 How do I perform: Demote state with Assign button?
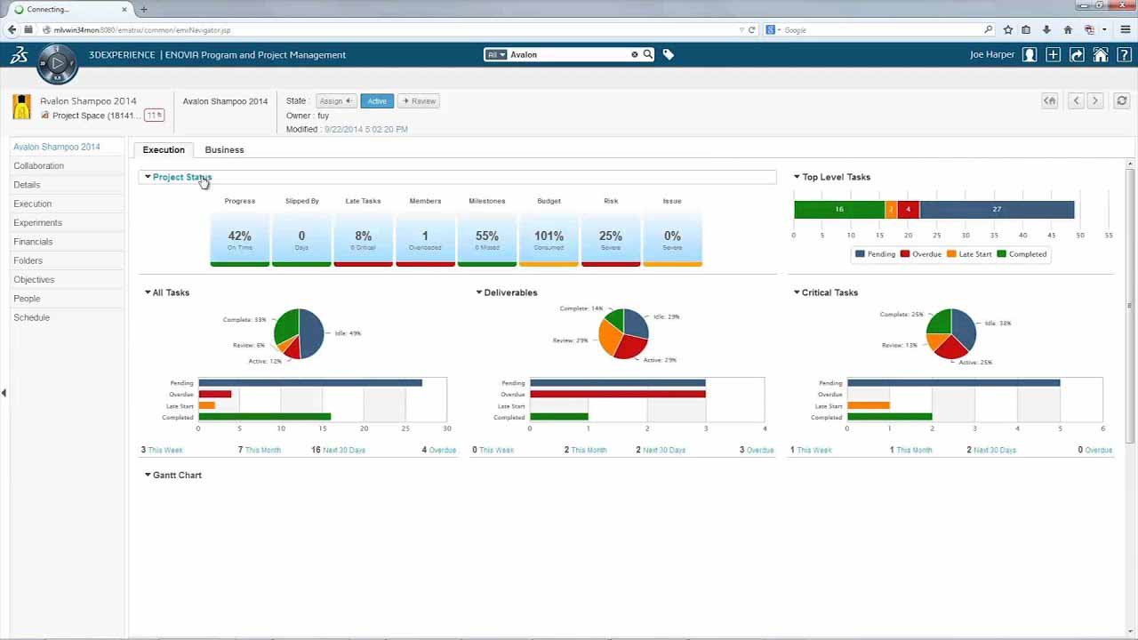click(336, 101)
